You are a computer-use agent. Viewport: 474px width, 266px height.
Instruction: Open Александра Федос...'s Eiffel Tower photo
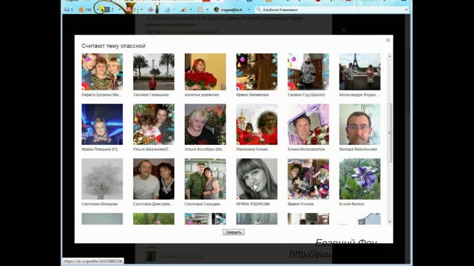[x=360, y=72]
